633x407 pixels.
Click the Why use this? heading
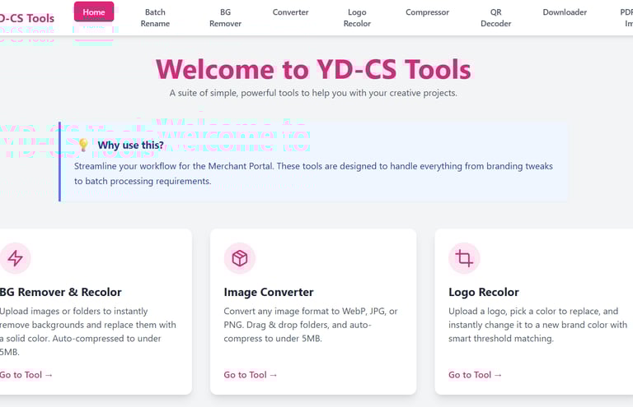coord(130,145)
